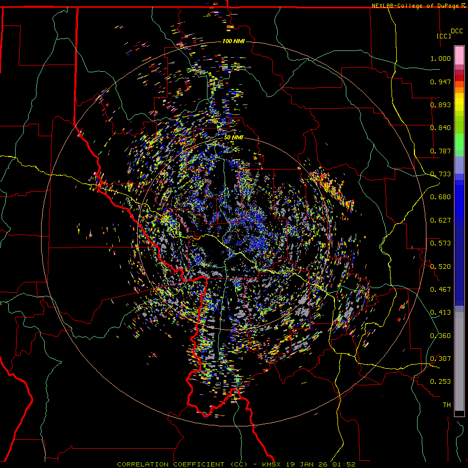Click the 0.733 scale value
Viewport: 468px width, 468px height.
(440, 174)
